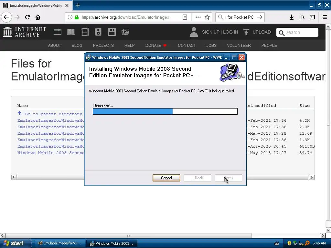Open the DONATE menu item

tap(156, 45)
